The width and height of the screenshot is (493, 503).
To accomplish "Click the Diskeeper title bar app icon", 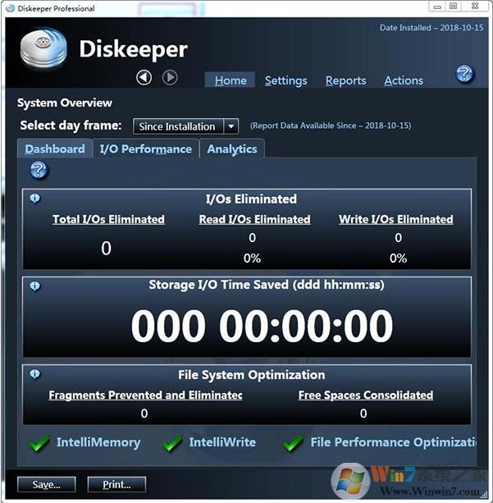I will (x=11, y=8).
